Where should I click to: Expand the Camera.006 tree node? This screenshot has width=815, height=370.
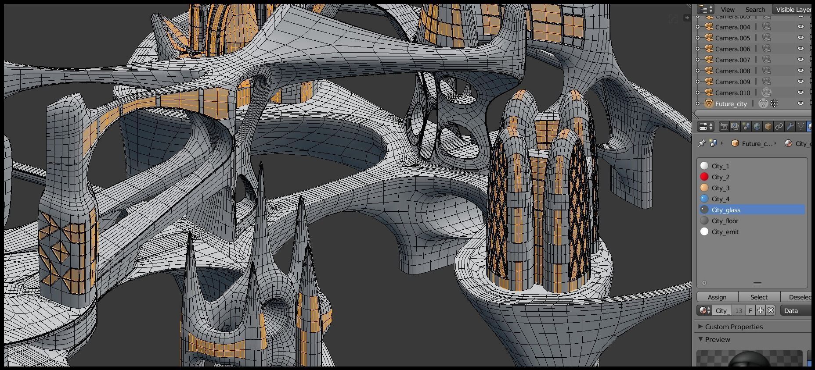(x=698, y=49)
